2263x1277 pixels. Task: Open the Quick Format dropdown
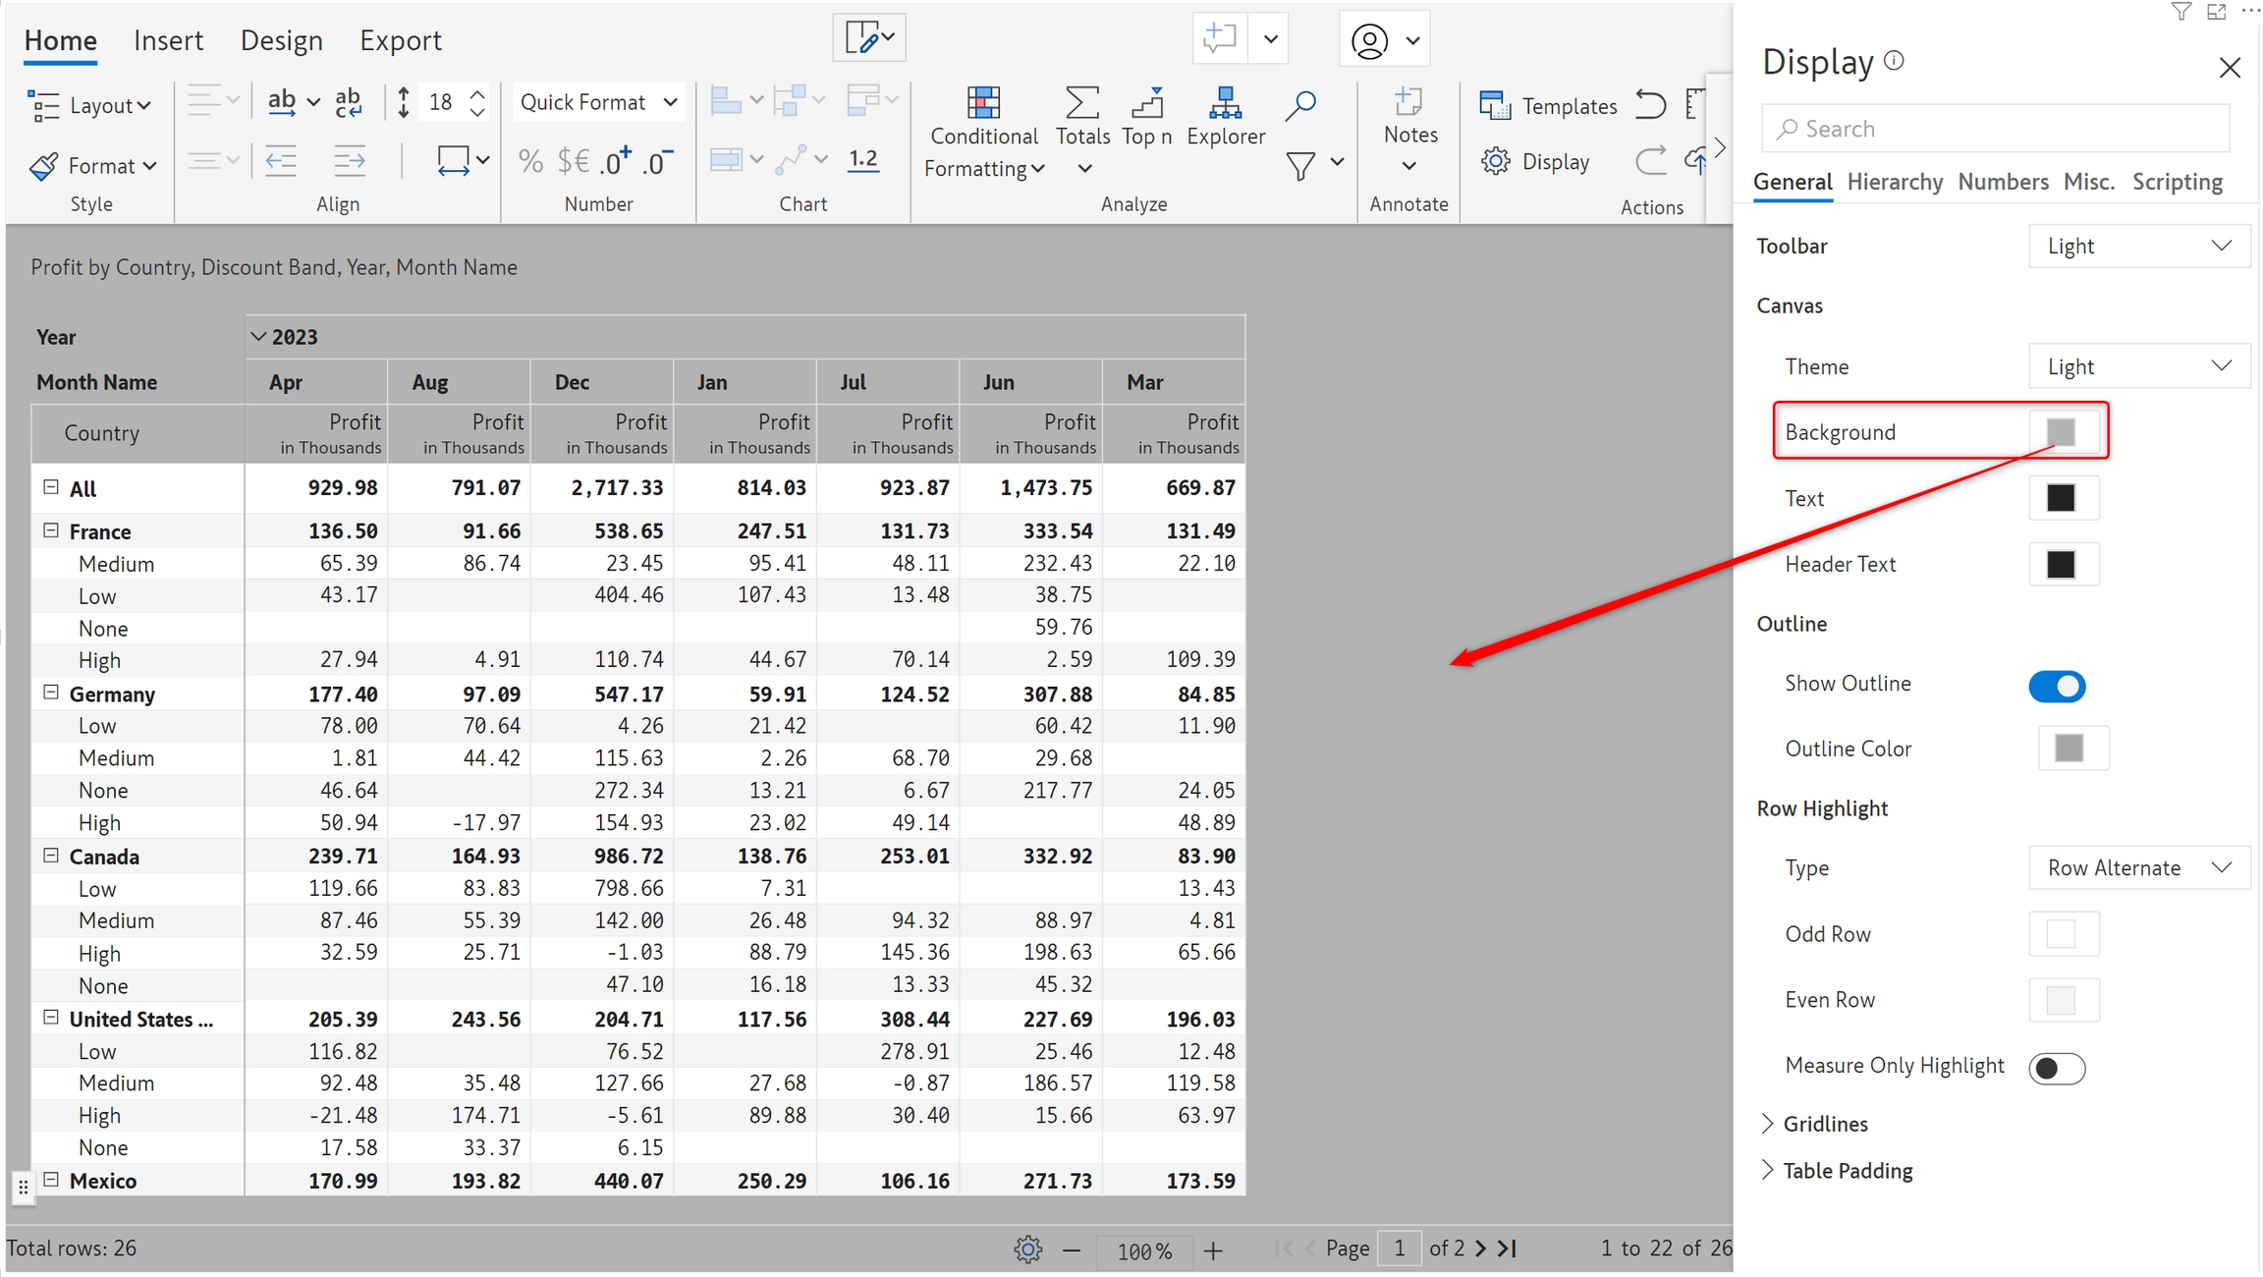pyautogui.click(x=597, y=102)
